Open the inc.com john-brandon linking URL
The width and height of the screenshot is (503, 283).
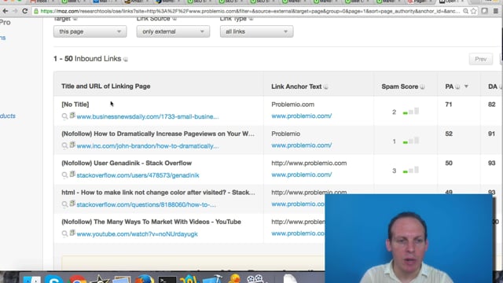[148, 146]
